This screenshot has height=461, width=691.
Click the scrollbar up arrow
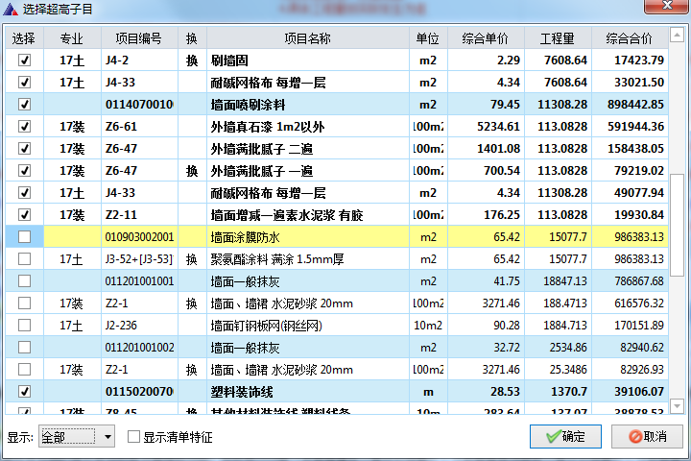click(677, 35)
